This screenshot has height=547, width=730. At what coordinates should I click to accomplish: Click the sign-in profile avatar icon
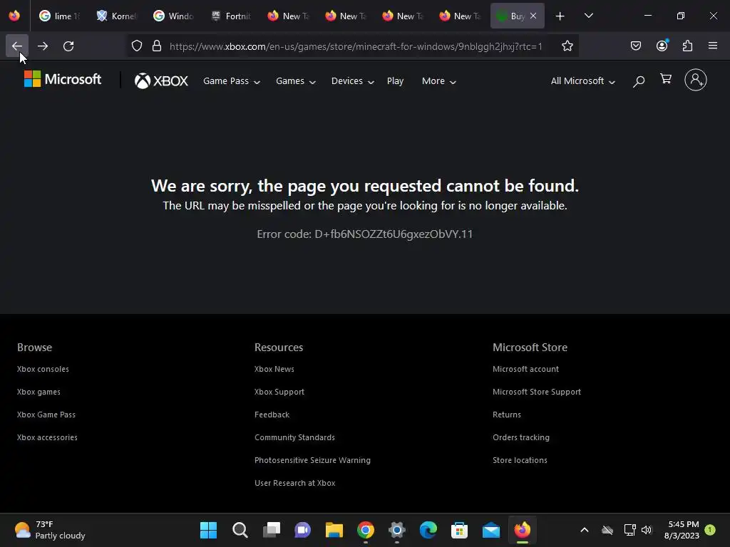coord(696,80)
